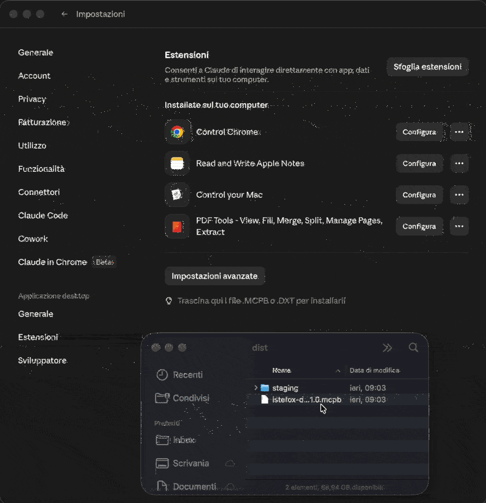Open the Utilizzo settings section

(32, 146)
